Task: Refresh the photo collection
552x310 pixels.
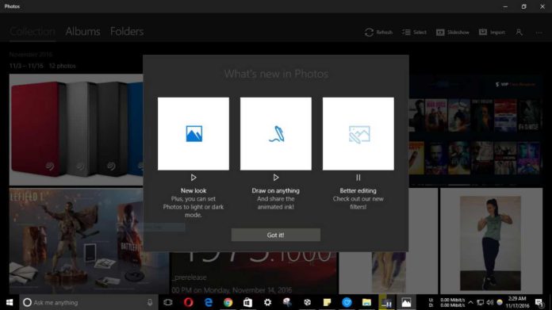Action: pyautogui.click(x=378, y=33)
